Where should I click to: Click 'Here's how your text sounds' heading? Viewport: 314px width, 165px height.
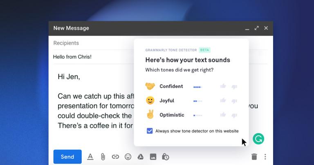pyautogui.click(x=188, y=60)
